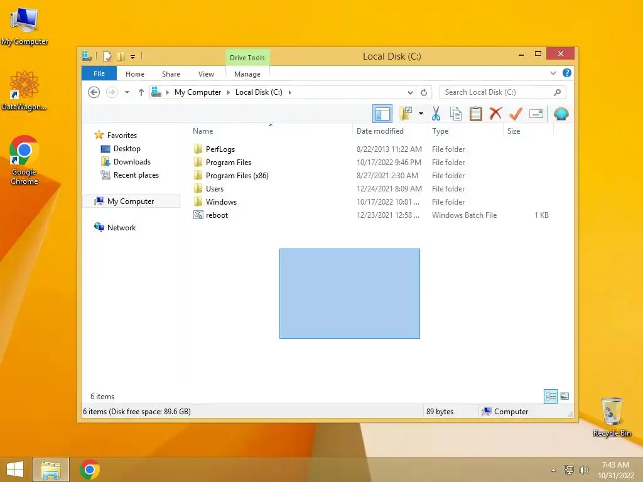Open the Customize Quick Access Toolbar dropdown
The height and width of the screenshot is (482, 643).
point(133,57)
